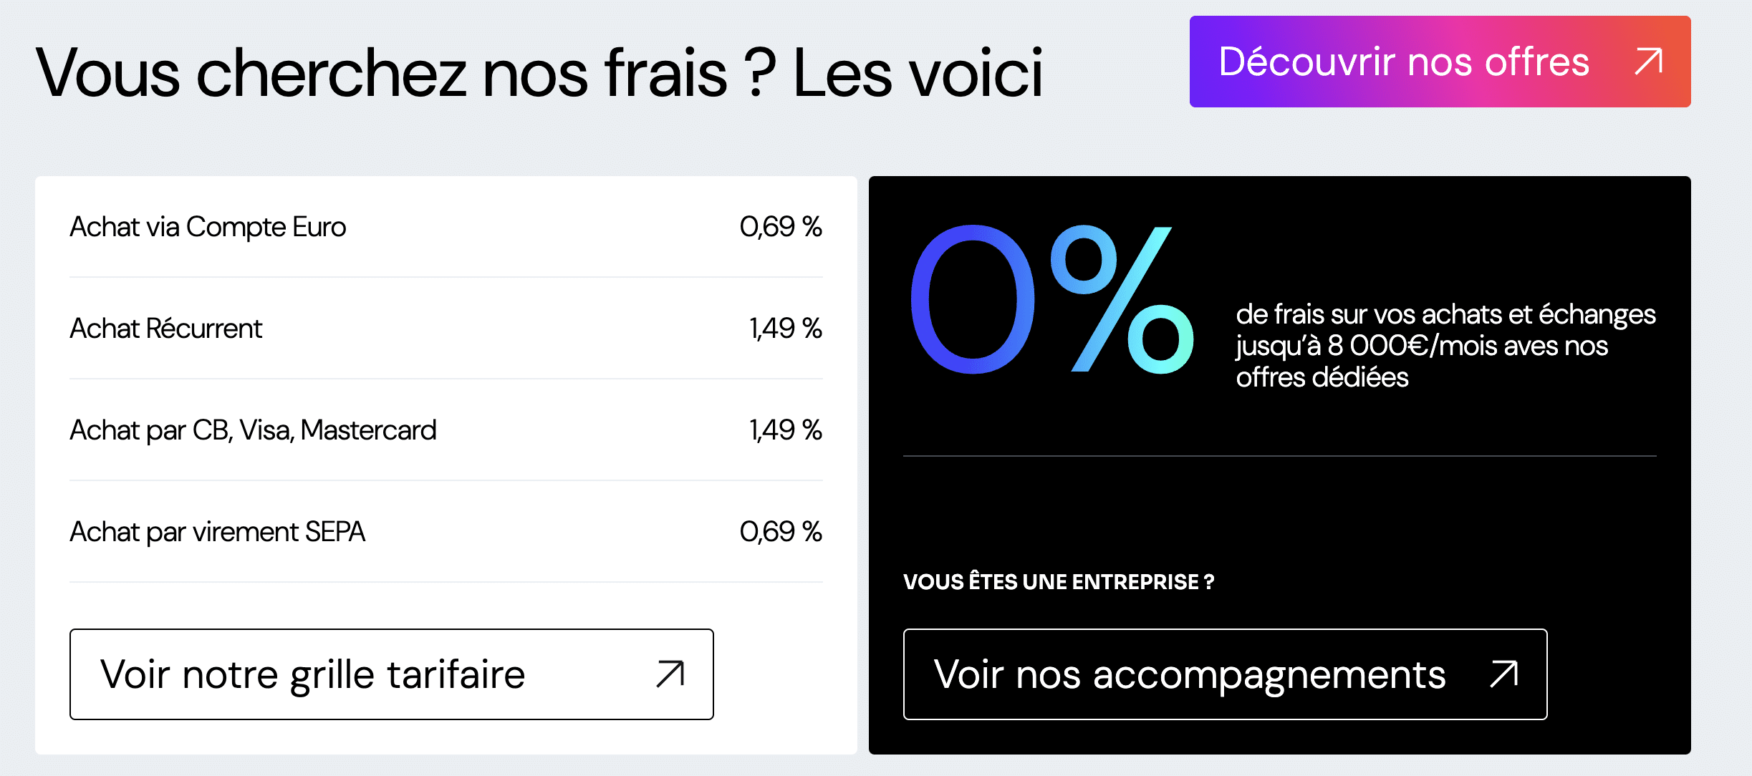Select the Achat par virement SEPA label
Screen dimensions: 1752x776
pos(217,532)
